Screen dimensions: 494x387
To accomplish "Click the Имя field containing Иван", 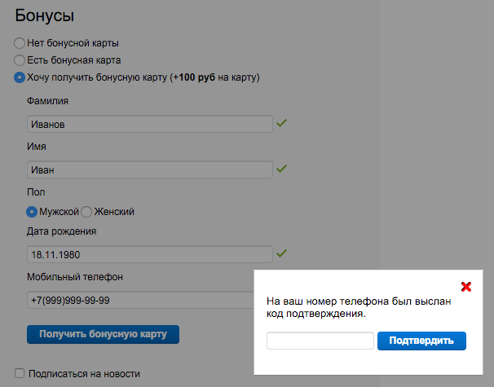I will (149, 170).
